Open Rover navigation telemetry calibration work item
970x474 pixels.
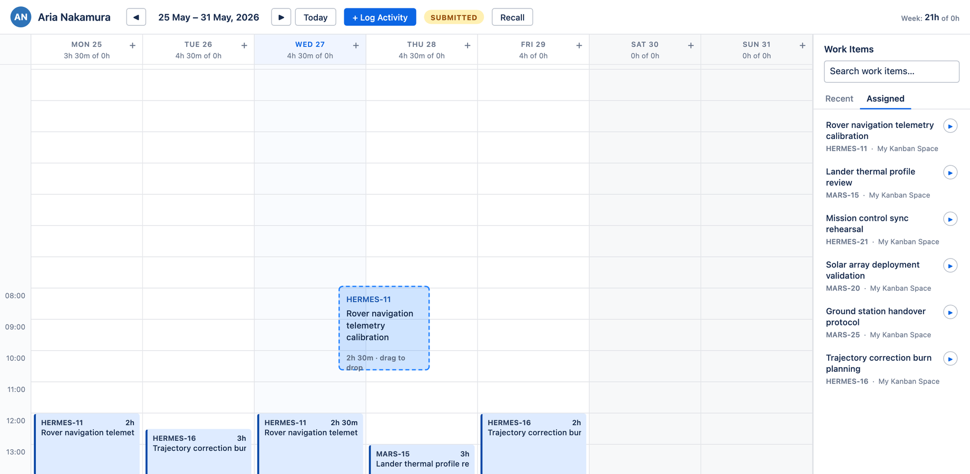(x=882, y=136)
